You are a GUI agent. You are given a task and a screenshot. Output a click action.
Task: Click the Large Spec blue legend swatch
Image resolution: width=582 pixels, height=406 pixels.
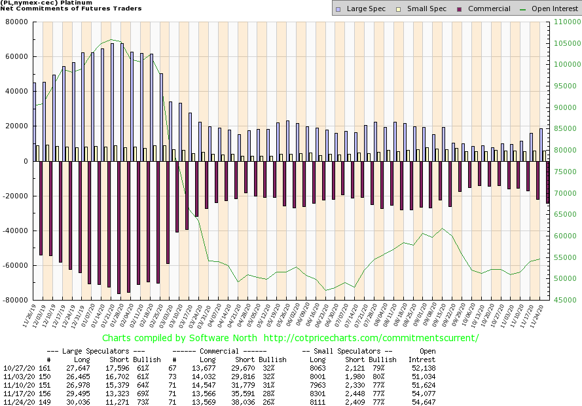pos(337,9)
